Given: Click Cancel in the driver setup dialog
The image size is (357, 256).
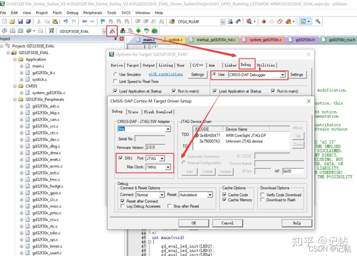Looking at the screenshot, I should tap(227, 223).
